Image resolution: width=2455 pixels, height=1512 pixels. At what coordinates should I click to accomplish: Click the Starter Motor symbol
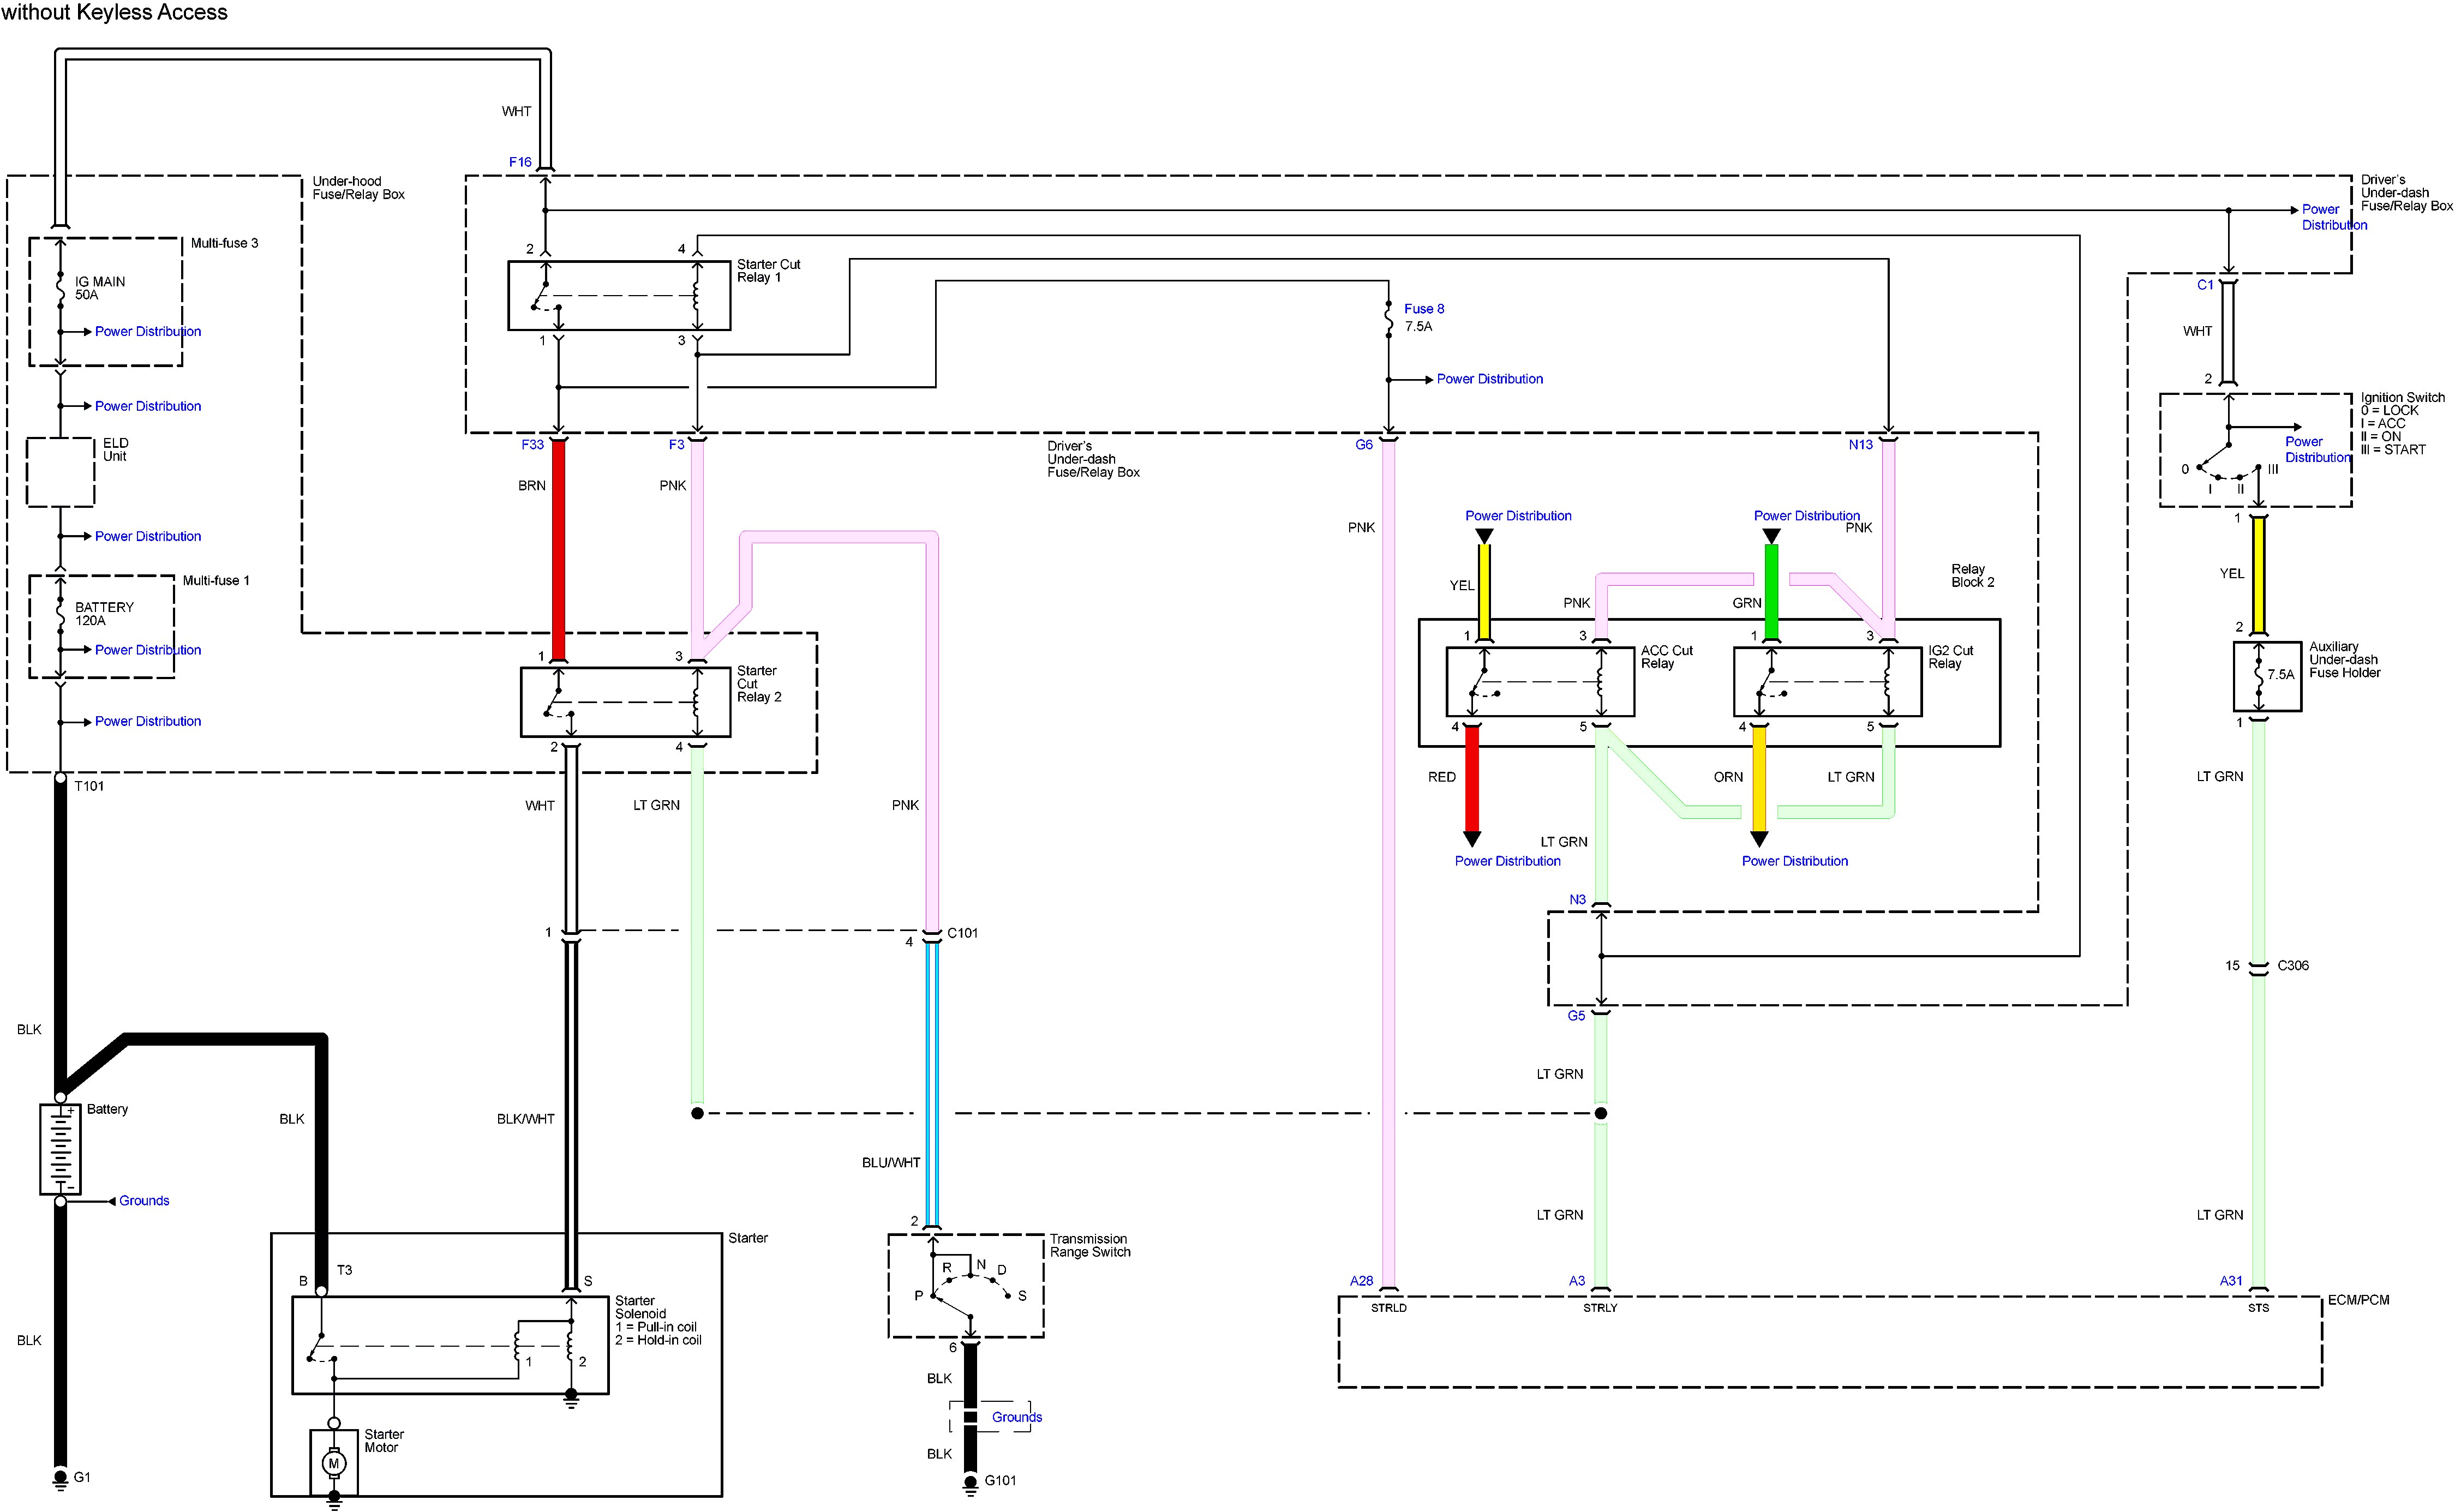click(x=334, y=1463)
